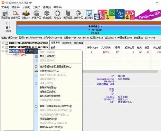
Task: Click the HD1 ST2000DM008 disk icon
Action: [x=7, y=47]
